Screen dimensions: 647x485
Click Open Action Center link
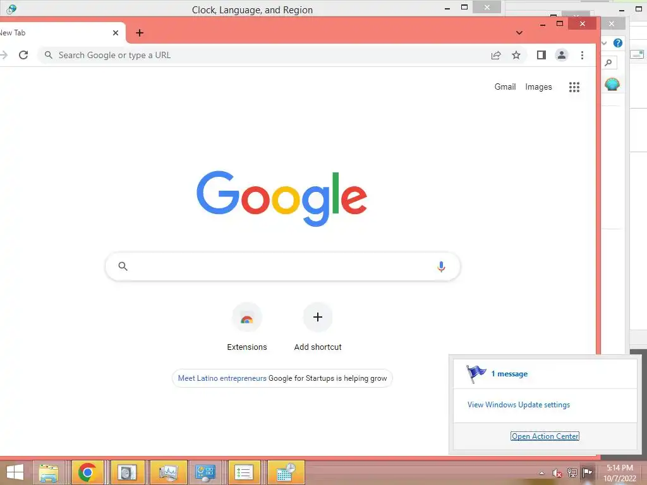click(545, 436)
